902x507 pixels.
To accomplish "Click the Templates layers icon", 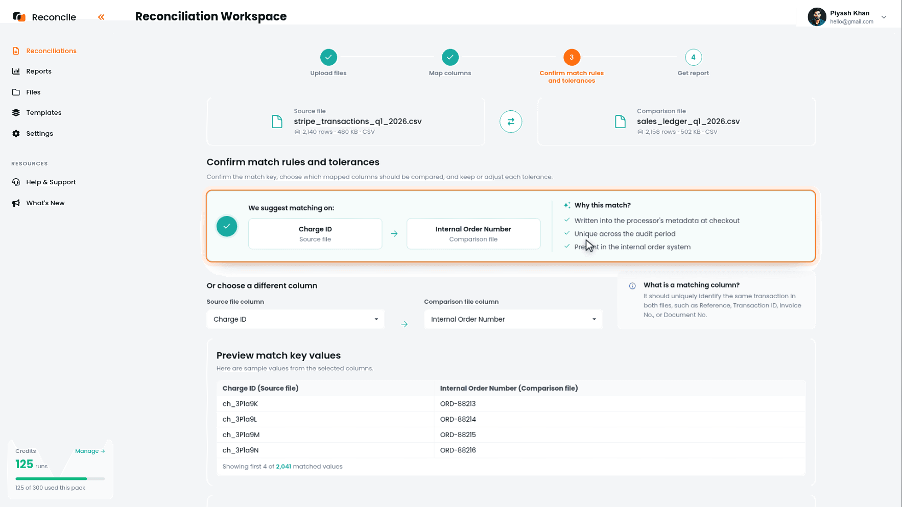I will [x=16, y=112].
